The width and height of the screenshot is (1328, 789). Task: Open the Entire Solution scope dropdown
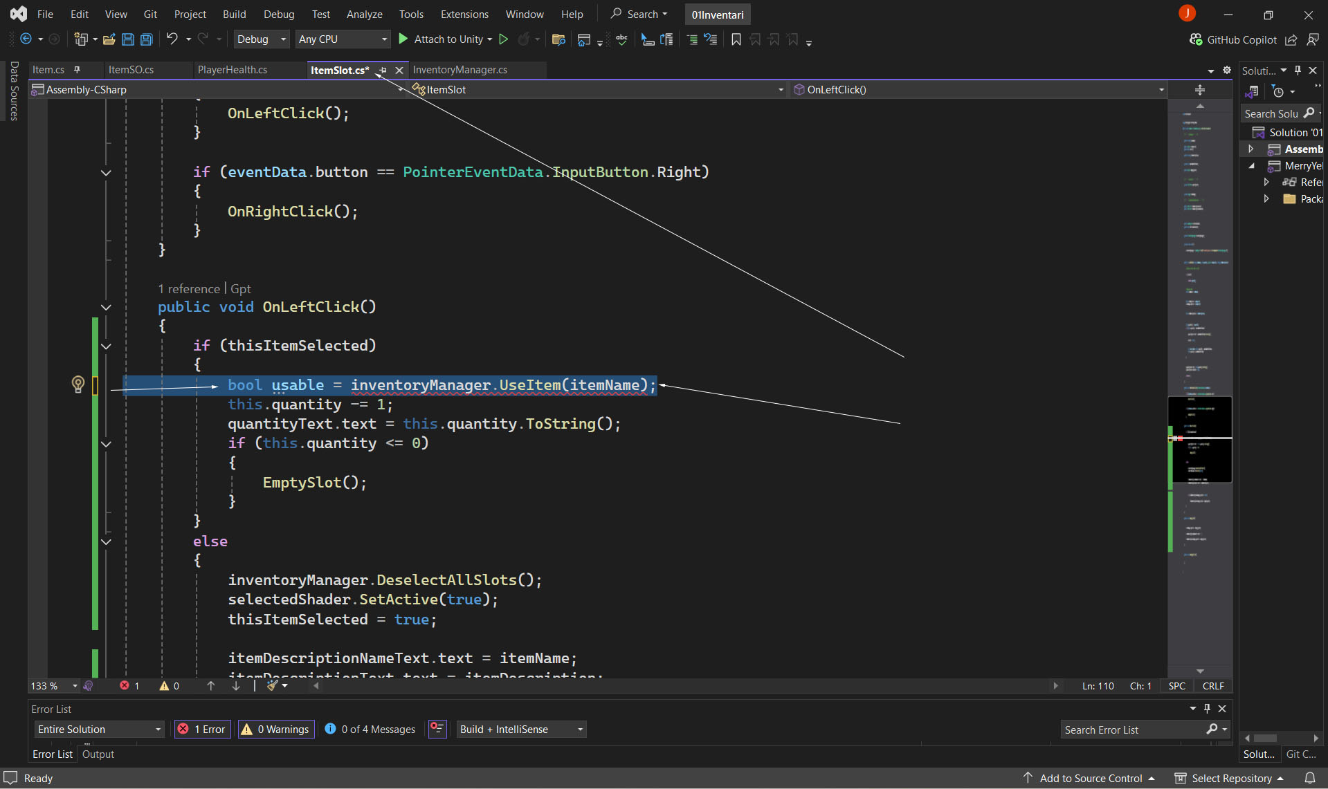coord(99,729)
